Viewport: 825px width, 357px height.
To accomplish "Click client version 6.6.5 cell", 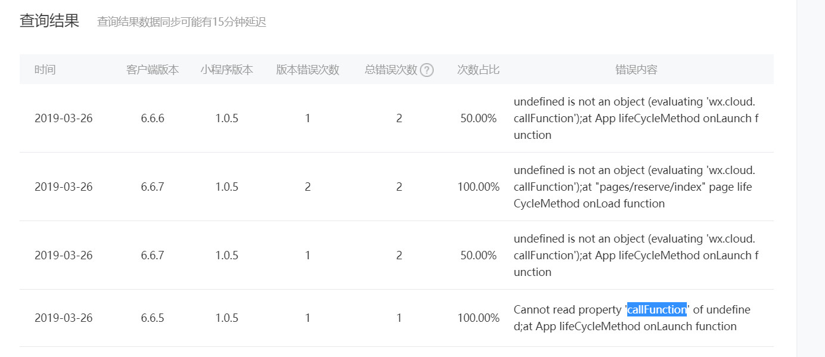I will pyautogui.click(x=152, y=318).
